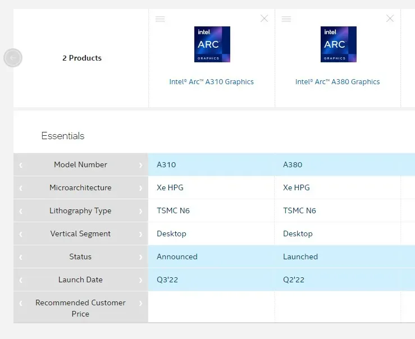Click the Intel Arc A310 logo image
The image size is (415, 339).
[212, 44]
